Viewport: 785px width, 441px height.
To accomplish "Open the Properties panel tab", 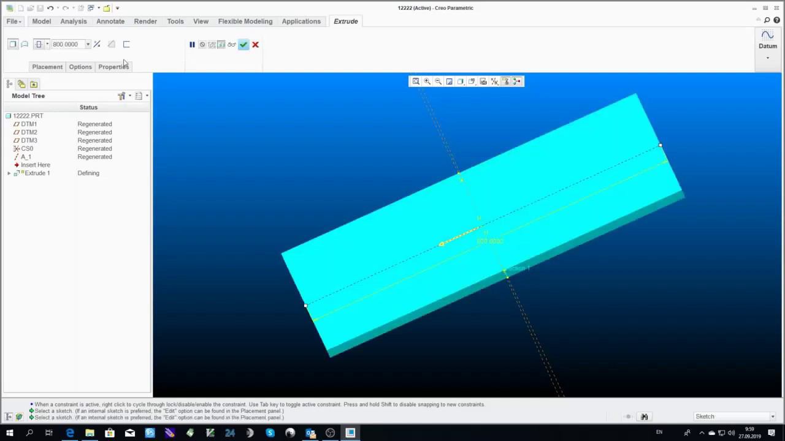I will pos(113,67).
